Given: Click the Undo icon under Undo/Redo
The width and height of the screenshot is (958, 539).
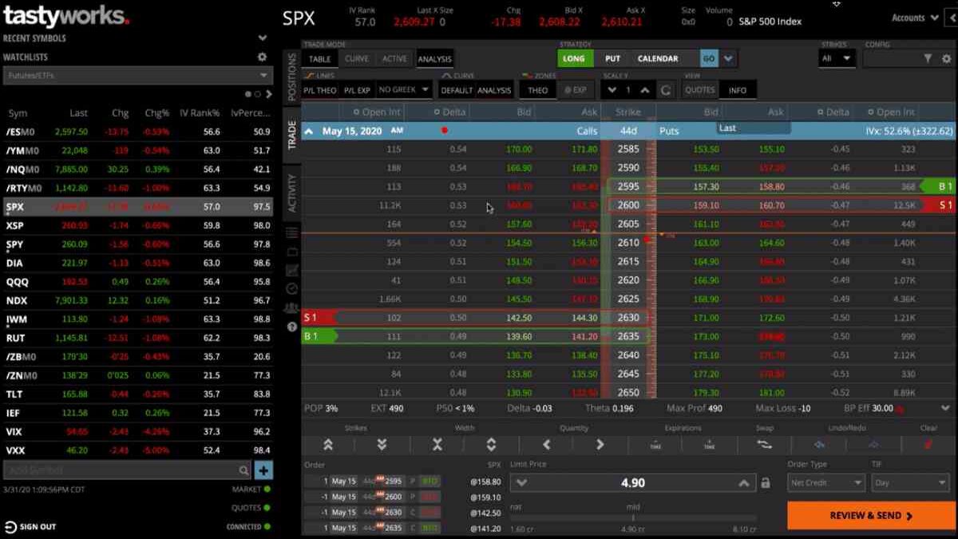Looking at the screenshot, I should coord(821,444).
